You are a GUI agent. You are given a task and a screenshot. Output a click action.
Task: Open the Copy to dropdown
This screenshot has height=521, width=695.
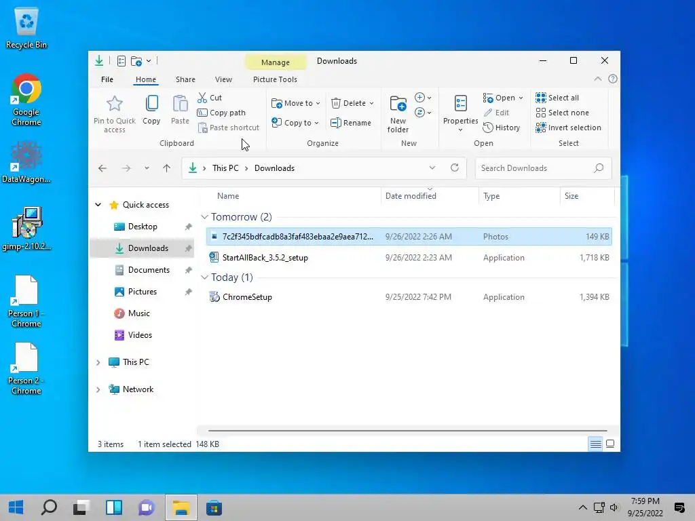click(x=295, y=123)
